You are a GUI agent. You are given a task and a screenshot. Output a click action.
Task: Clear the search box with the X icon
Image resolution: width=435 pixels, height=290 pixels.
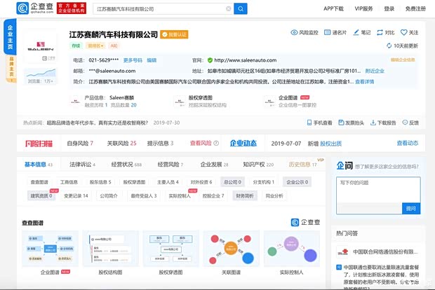click(x=228, y=8)
